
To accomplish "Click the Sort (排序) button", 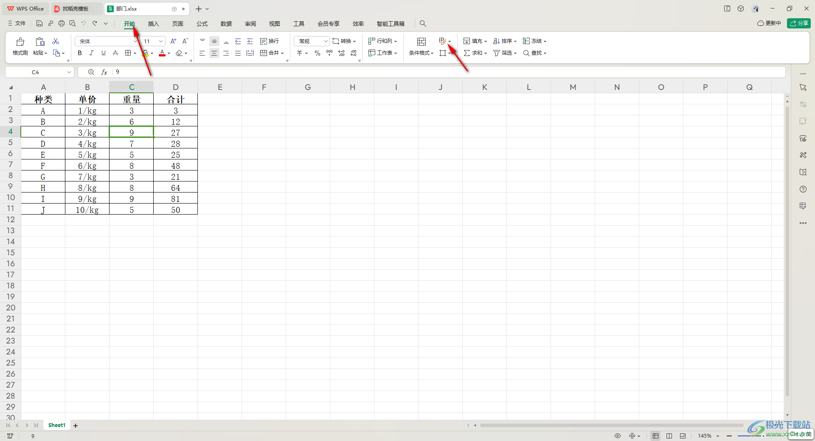I will click(x=505, y=41).
